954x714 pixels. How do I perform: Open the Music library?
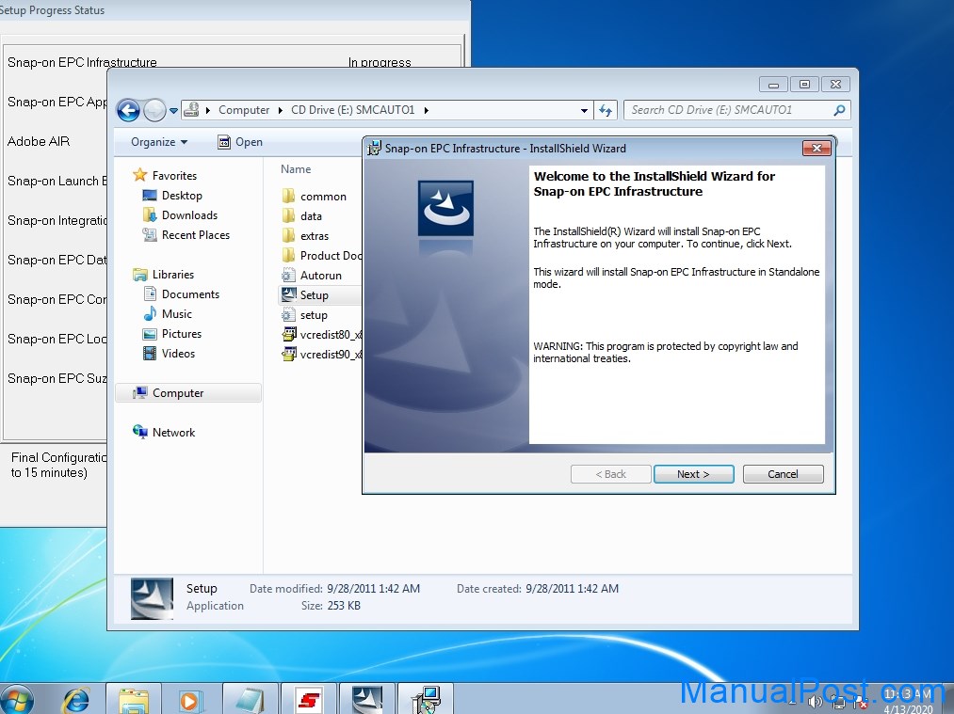pos(176,314)
